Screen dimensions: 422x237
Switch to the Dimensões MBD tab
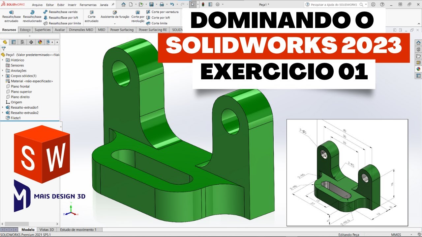tap(81, 30)
